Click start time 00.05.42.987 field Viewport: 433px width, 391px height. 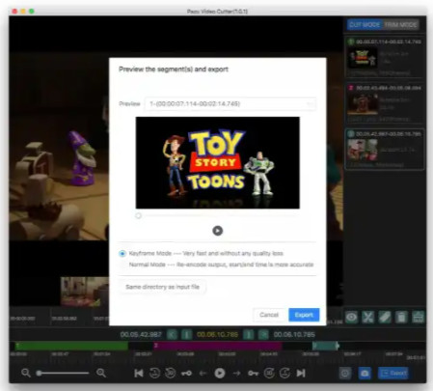141,335
